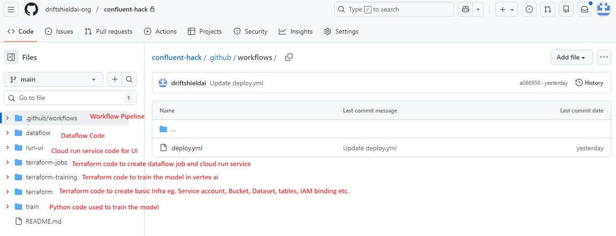Copy the path with copy icon
616x236 pixels.
[289, 57]
